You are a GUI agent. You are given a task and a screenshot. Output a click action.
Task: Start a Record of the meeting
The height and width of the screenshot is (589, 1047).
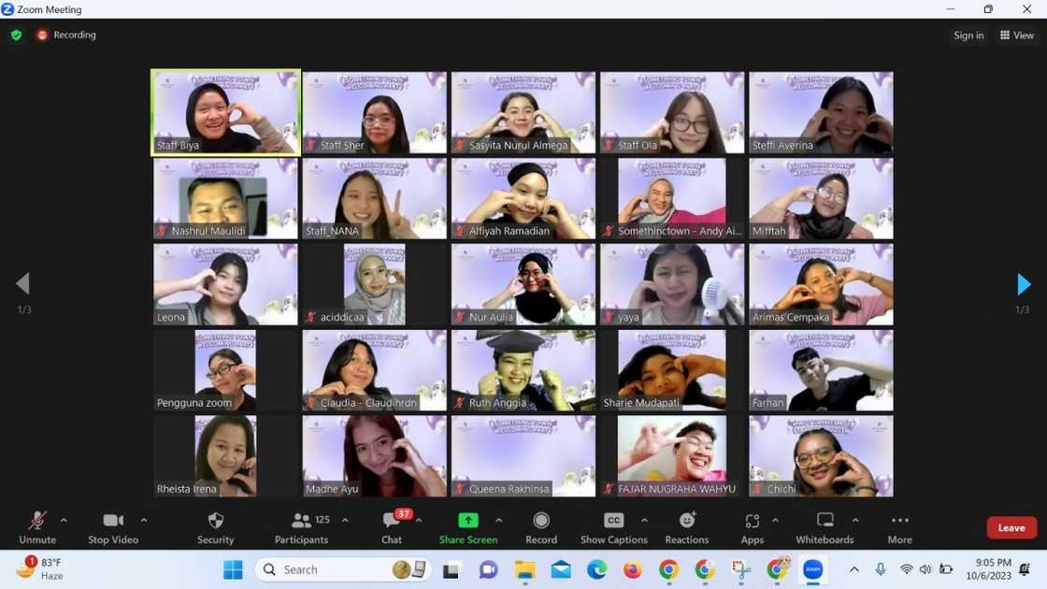(x=540, y=526)
